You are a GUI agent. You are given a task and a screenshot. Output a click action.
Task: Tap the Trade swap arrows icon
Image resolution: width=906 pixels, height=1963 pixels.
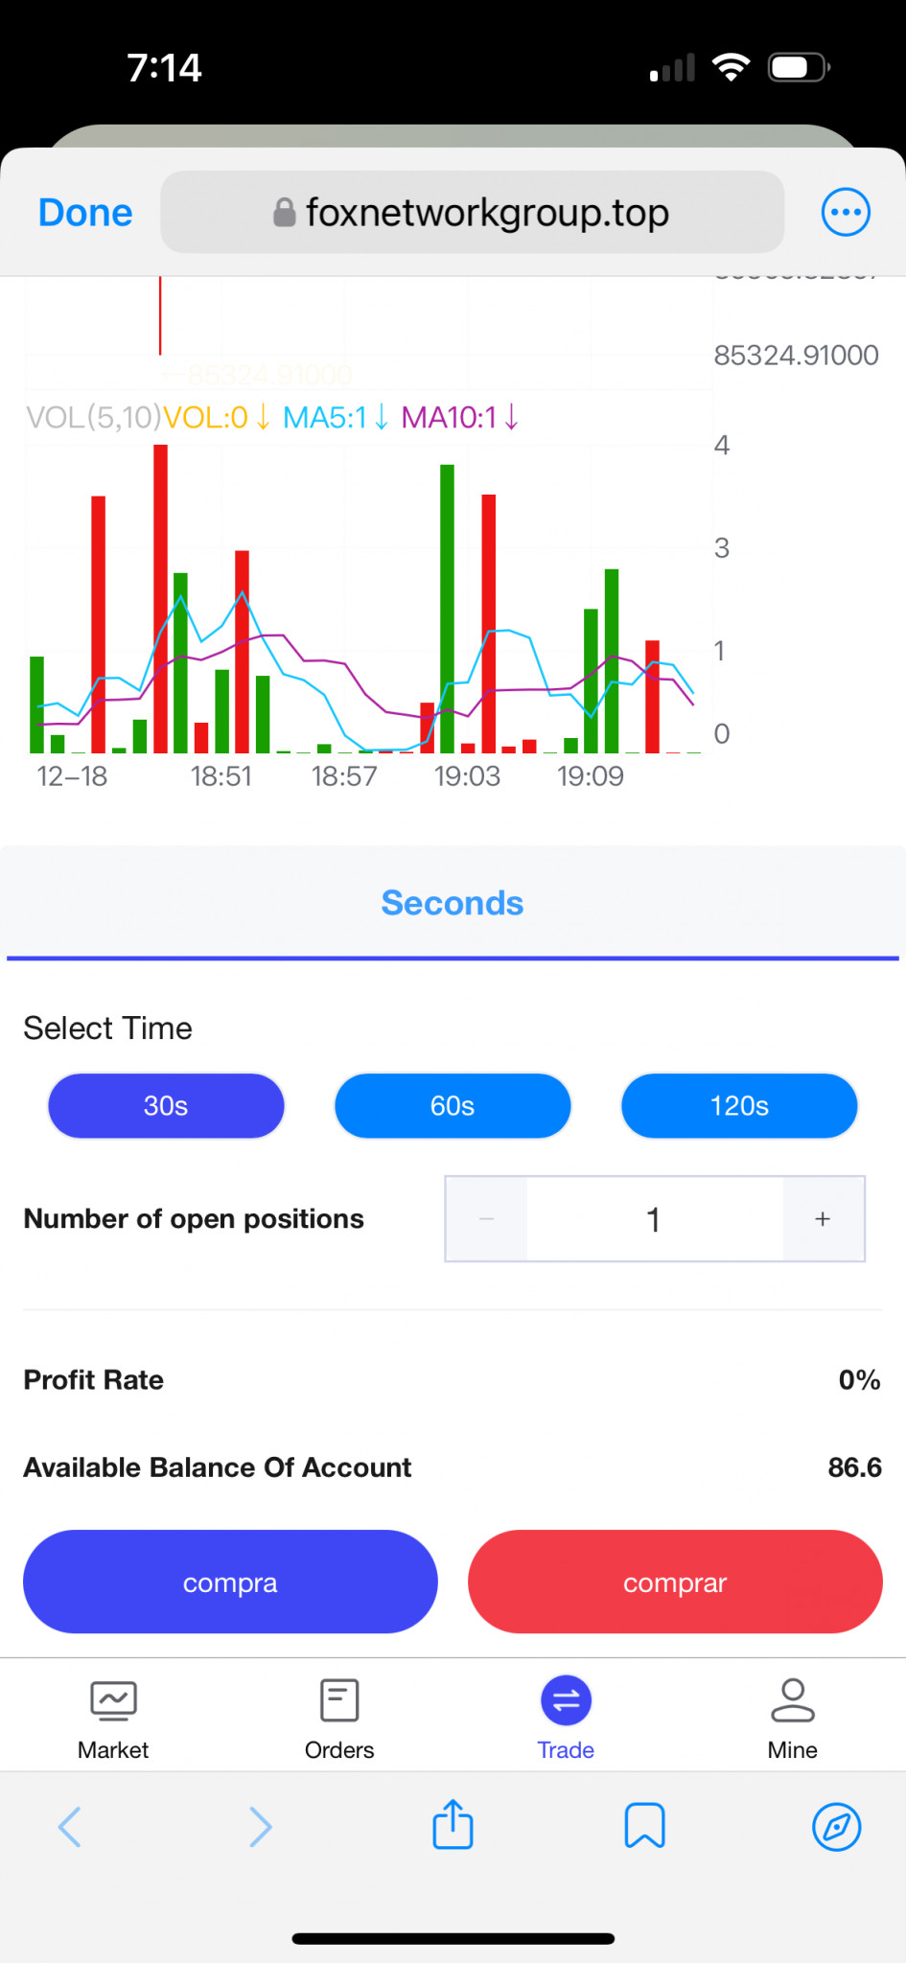pyautogui.click(x=566, y=1701)
